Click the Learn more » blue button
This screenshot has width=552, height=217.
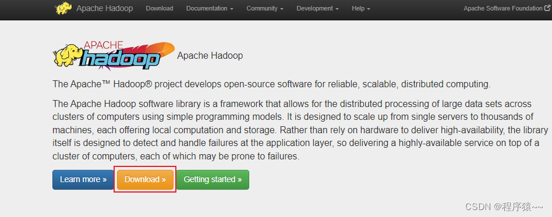tap(83, 180)
